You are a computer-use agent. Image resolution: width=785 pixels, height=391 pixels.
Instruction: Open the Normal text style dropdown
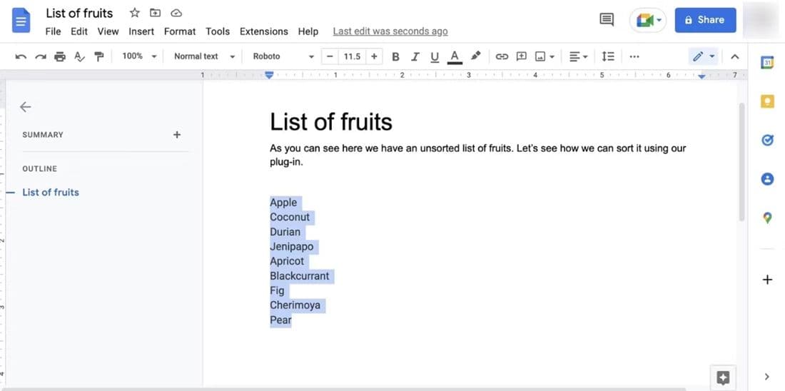click(205, 56)
